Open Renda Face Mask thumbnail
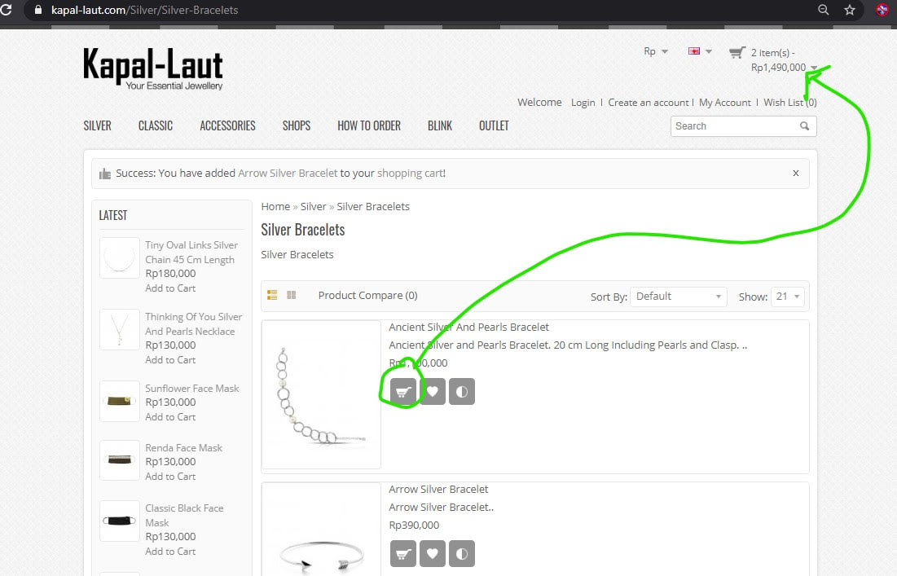 point(120,460)
